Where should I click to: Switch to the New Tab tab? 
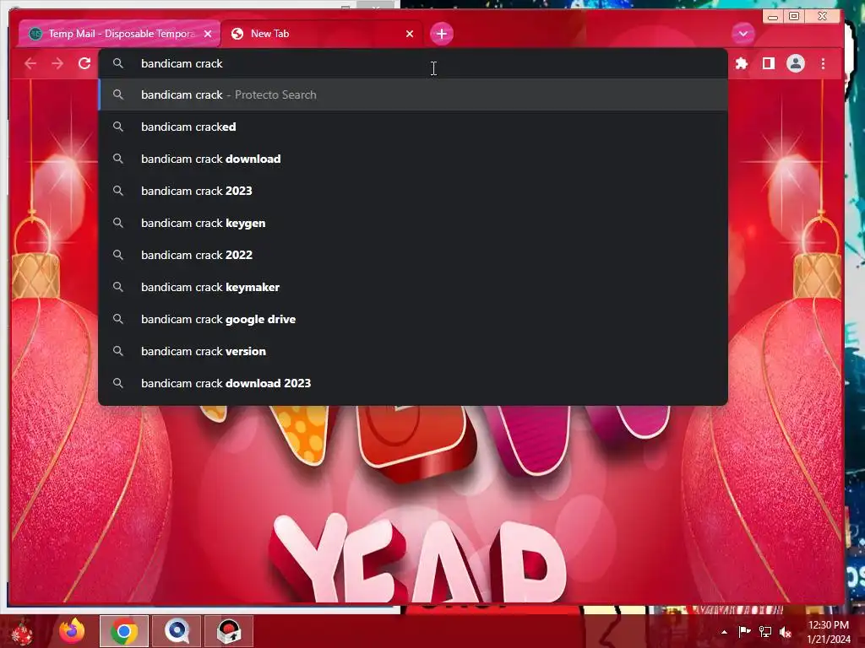pyautogui.click(x=323, y=34)
